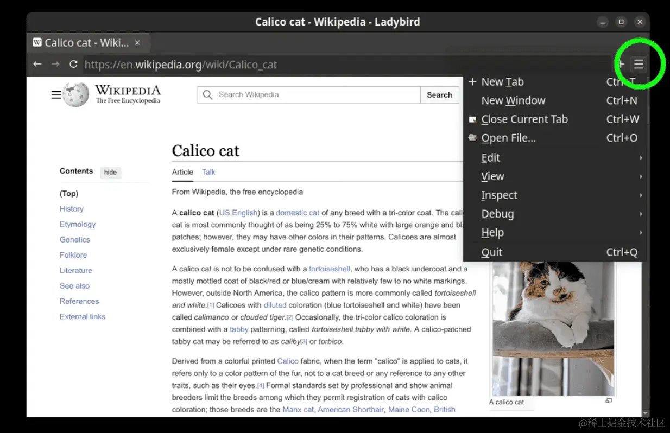
Task: Hide the Contents panel
Action: pos(110,172)
